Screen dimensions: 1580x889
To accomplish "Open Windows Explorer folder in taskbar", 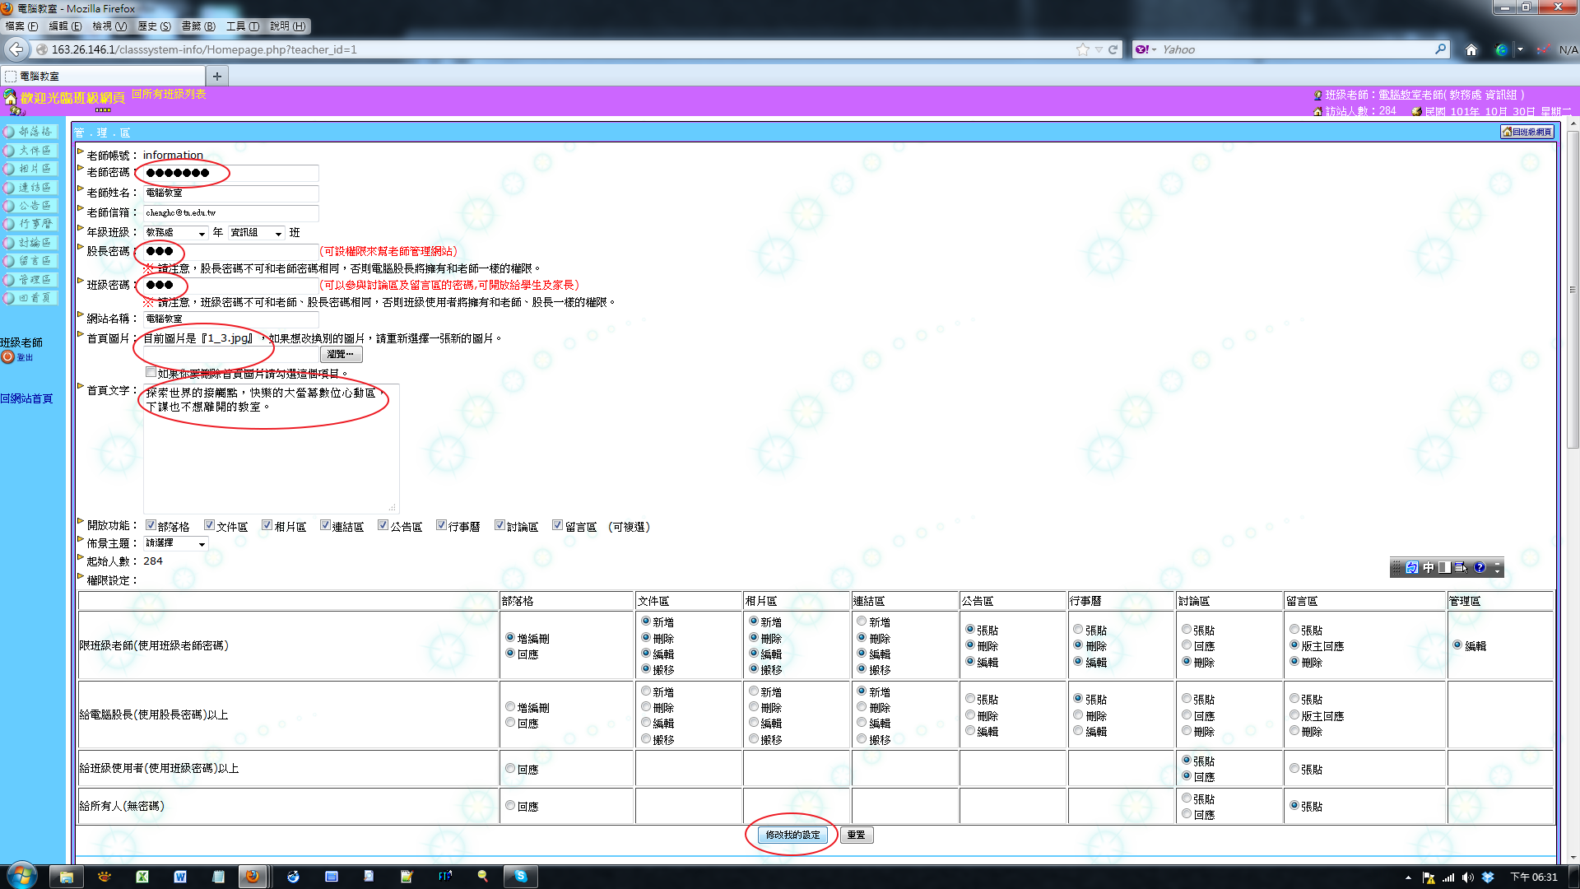I will [67, 877].
